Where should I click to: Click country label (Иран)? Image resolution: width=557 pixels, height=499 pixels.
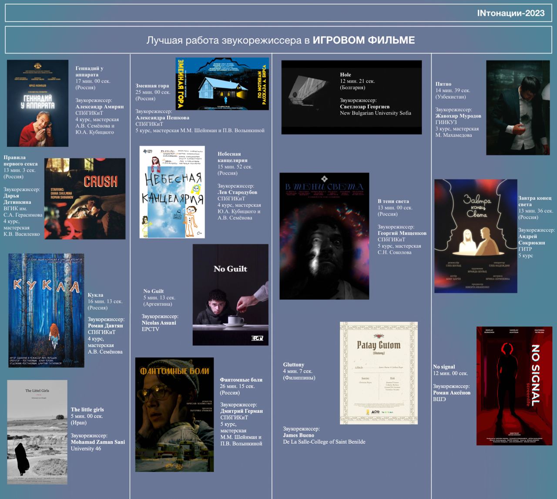click(x=79, y=422)
